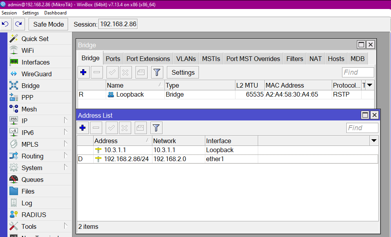The image size is (391, 237).
Task: Open Quick Set in sidebar
Action: (35, 39)
